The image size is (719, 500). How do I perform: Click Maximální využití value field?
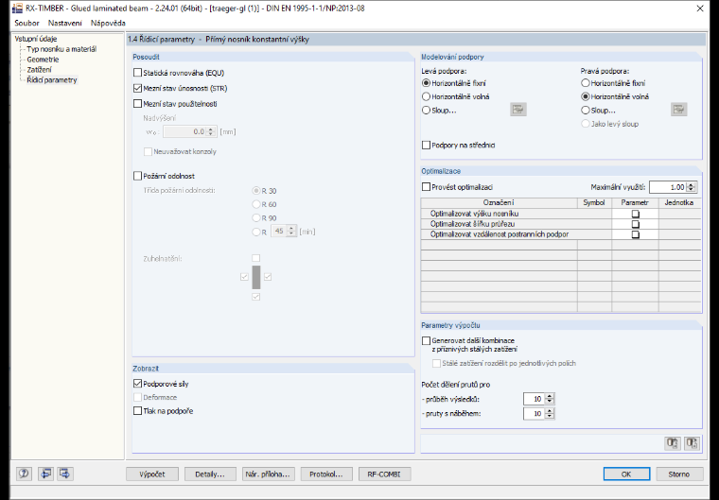tap(668, 187)
